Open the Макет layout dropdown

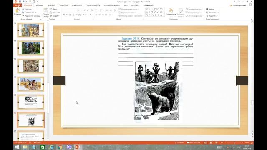coord(54,9)
